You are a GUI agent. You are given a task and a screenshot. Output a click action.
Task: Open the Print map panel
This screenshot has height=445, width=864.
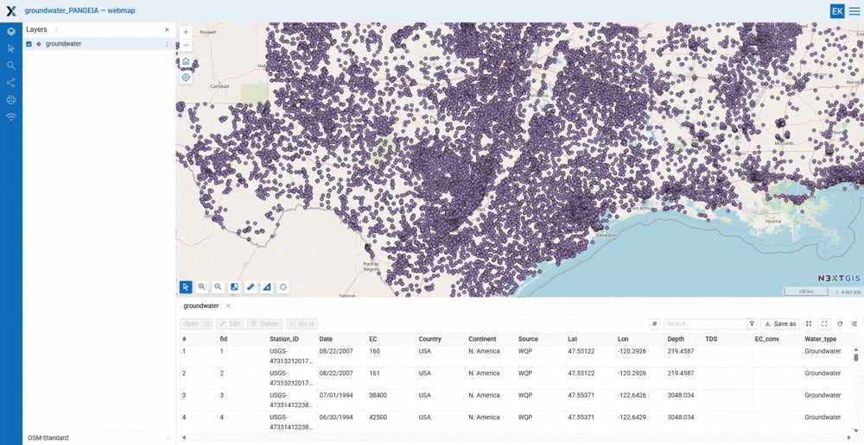click(11, 100)
